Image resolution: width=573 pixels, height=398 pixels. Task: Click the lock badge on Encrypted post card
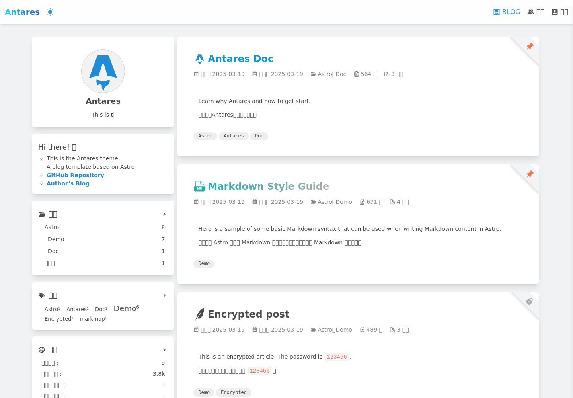point(529,302)
